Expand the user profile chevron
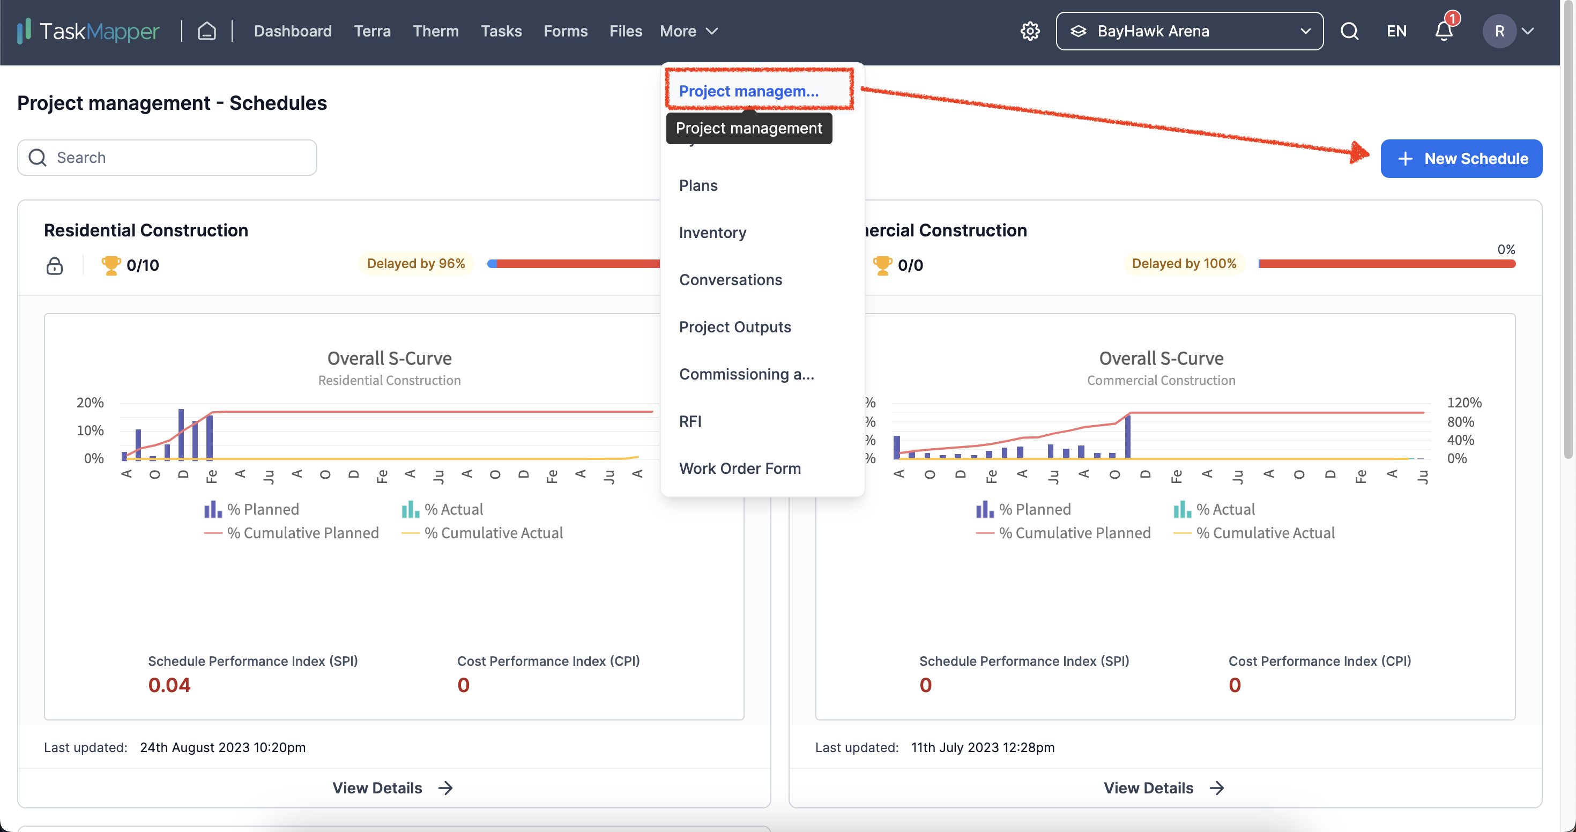1576x832 pixels. coord(1528,31)
